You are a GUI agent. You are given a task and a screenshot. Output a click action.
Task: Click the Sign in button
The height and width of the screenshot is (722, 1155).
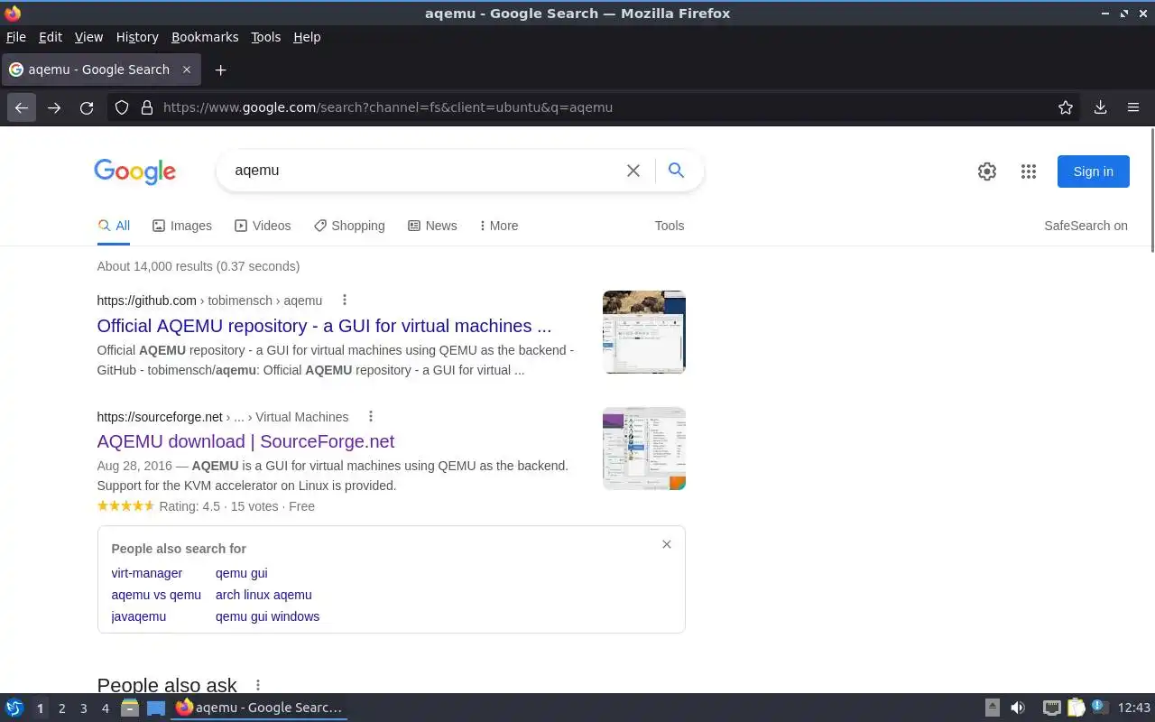tap(1093, 171)
